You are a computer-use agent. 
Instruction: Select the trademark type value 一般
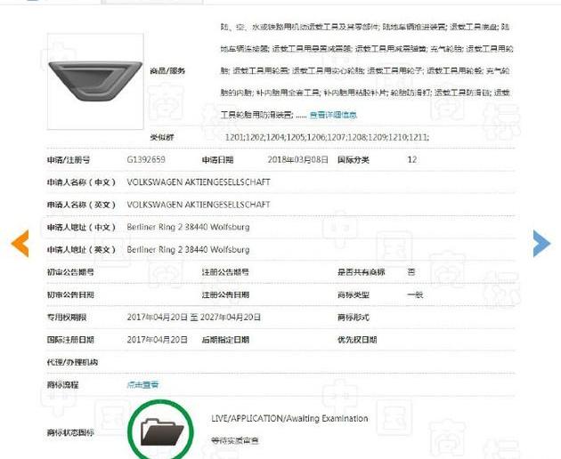click(x=415, y=295)
